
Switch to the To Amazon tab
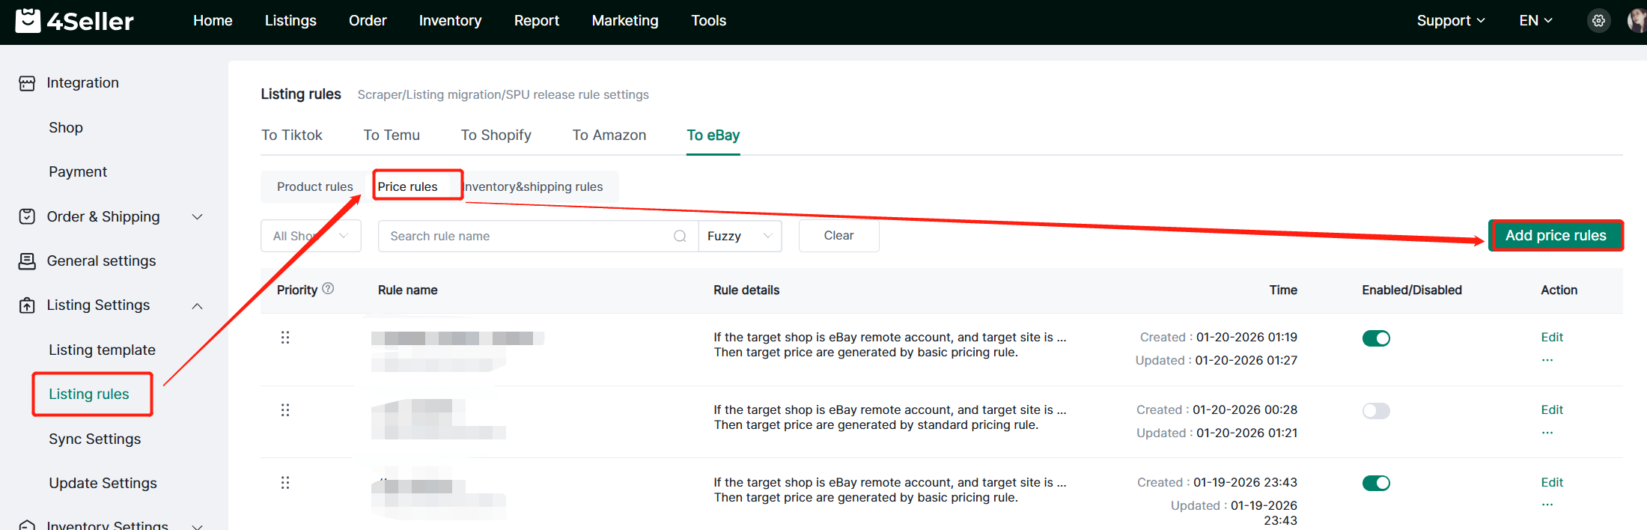(x=609, y=135)
